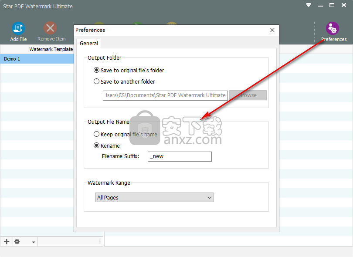353x257 pixels.
Task: Close the Star PDF Watermark Ultimate window
Action: [x=344, y=5]
